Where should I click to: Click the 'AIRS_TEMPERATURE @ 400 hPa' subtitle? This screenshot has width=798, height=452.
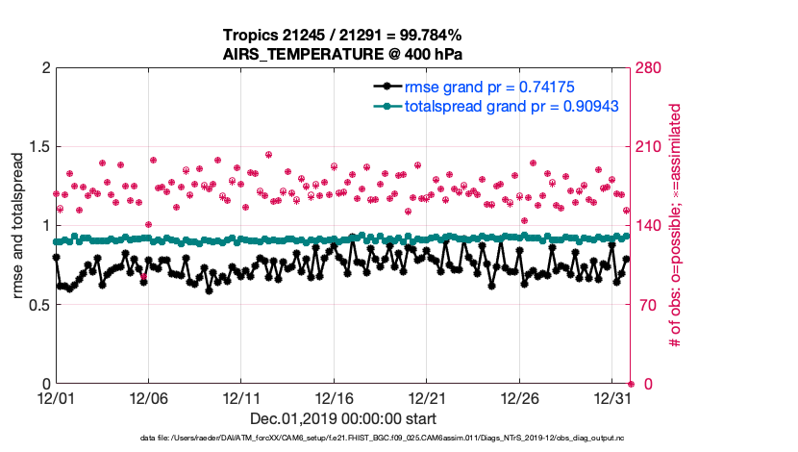(x=343, y=54)
